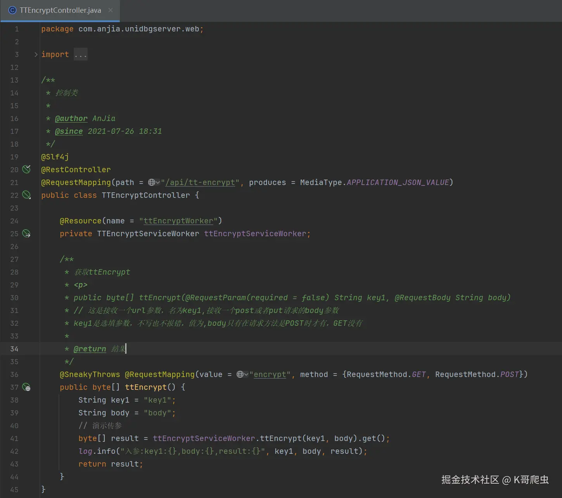This screenshot has width=562, height=498.
Task: Click the @author Javadoc tag
Action: click(71, 118)
